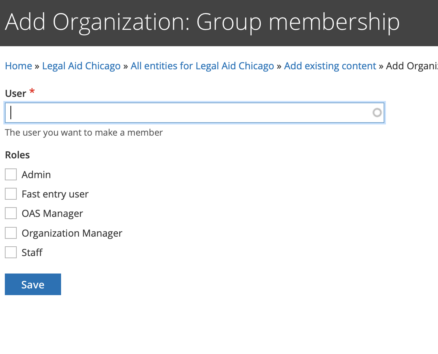Check the Admin role checkbox
This screenshot has width=438, height=354.
(11, 174)
